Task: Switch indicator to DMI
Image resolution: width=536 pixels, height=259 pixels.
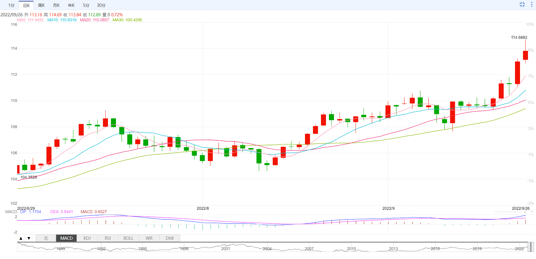Action: [x=169, y=238]
